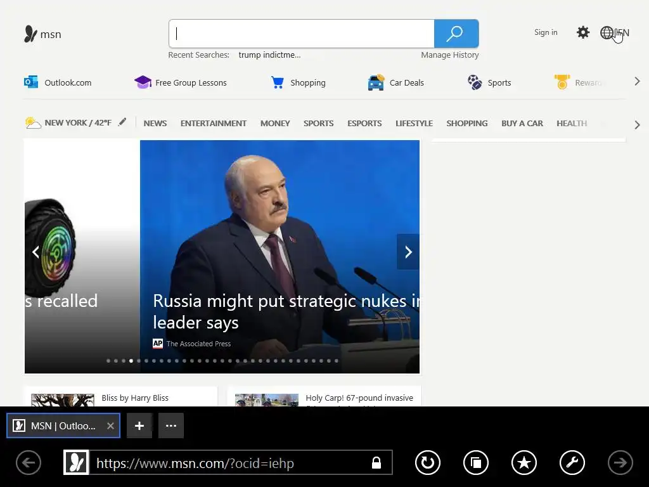Open Outlook.com shortcut

click(x=58, y=82)
